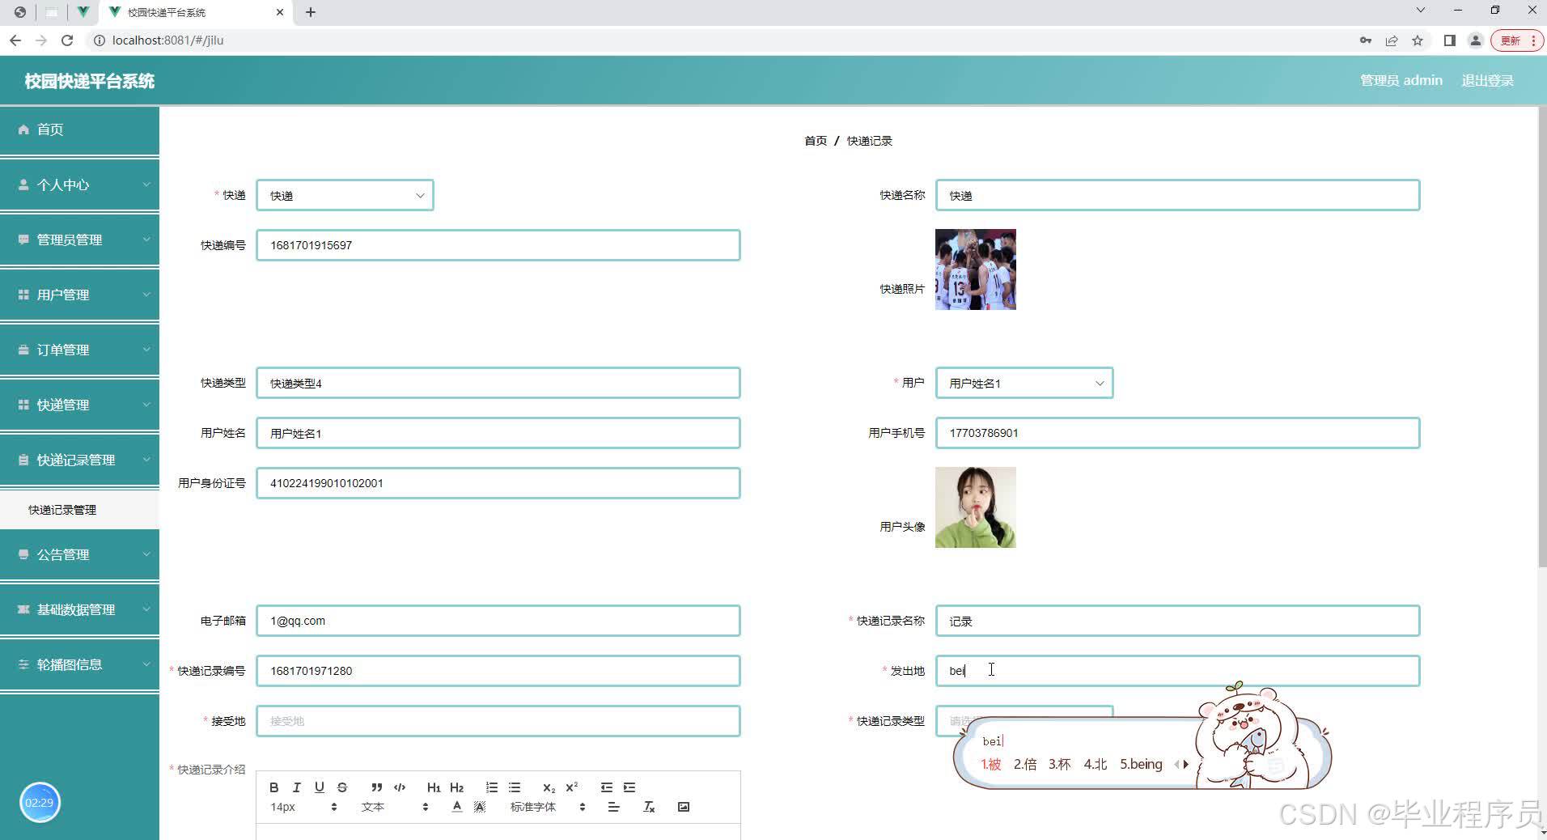This screenshot has height=840, width=1547.
Task: Click the browser address bar URL
Action: [168, 40]
